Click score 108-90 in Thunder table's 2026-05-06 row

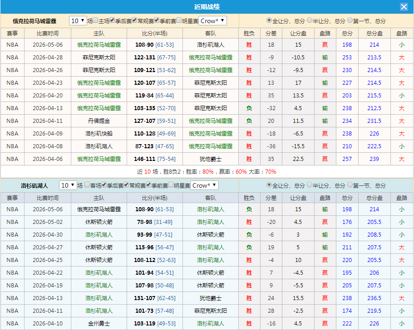[144, 45]
